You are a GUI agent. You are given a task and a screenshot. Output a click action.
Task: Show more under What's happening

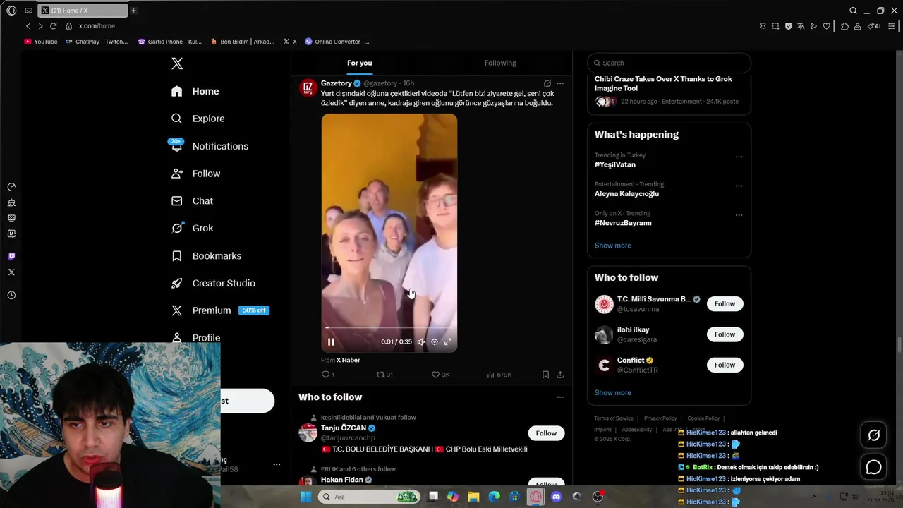coord(613,246)
